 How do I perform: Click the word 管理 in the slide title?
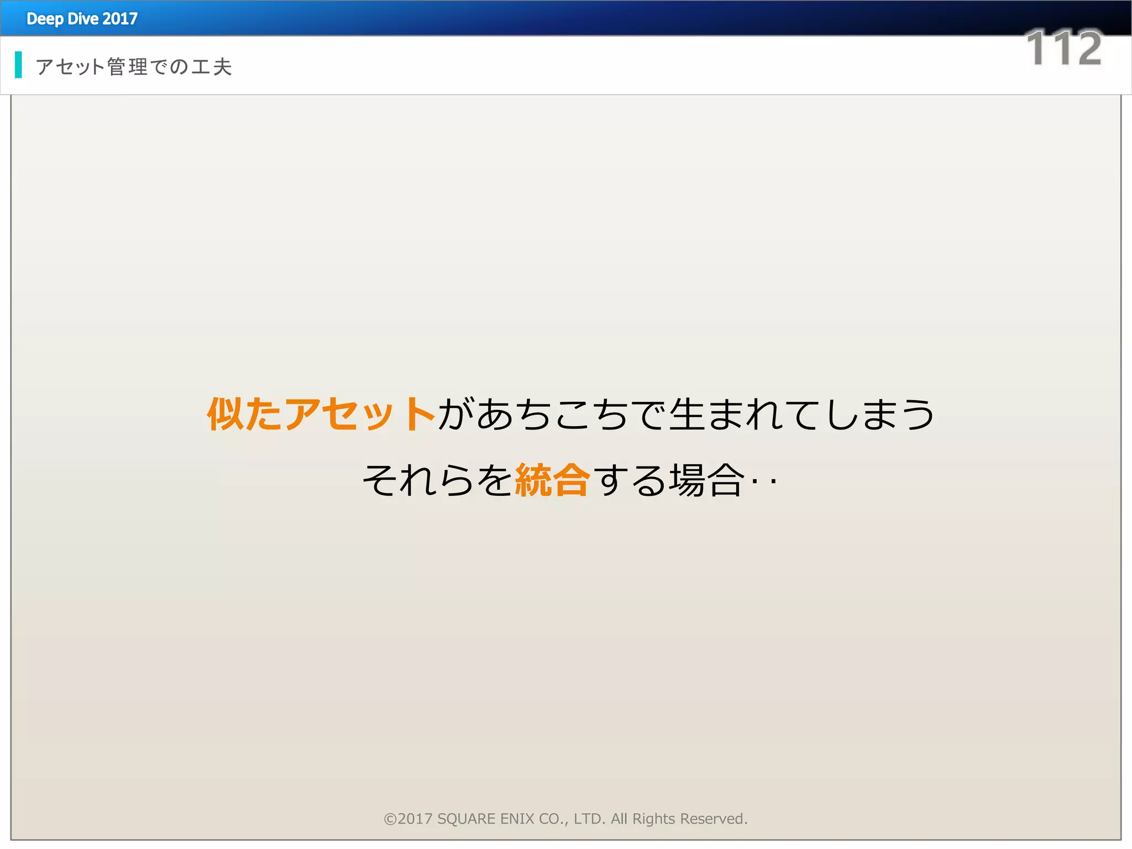(128, 67)
